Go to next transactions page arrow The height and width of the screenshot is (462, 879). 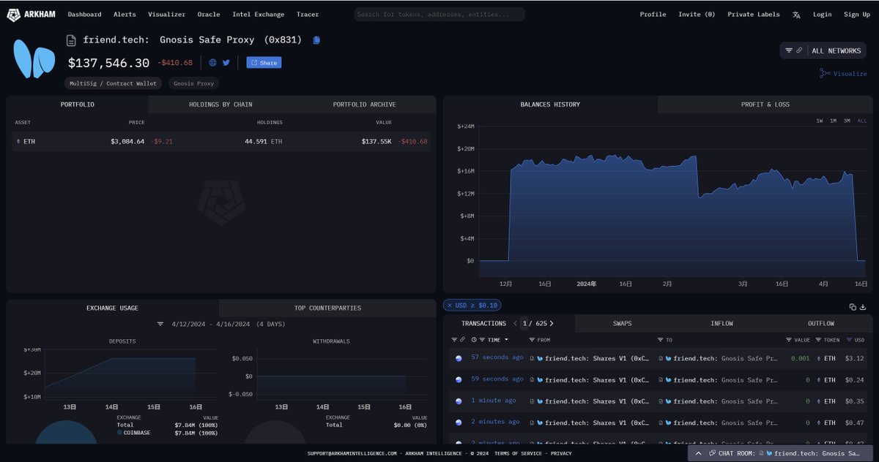click(552, 323)
